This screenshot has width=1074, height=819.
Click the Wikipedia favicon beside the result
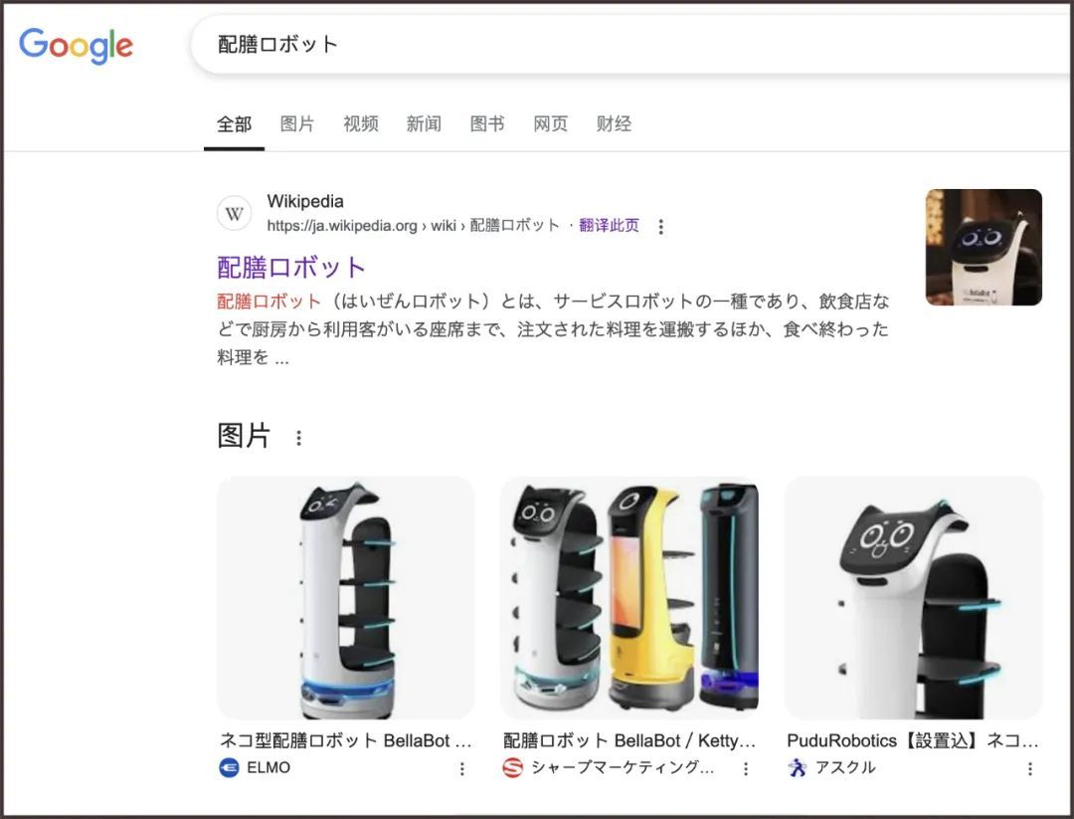click(235, 213)
